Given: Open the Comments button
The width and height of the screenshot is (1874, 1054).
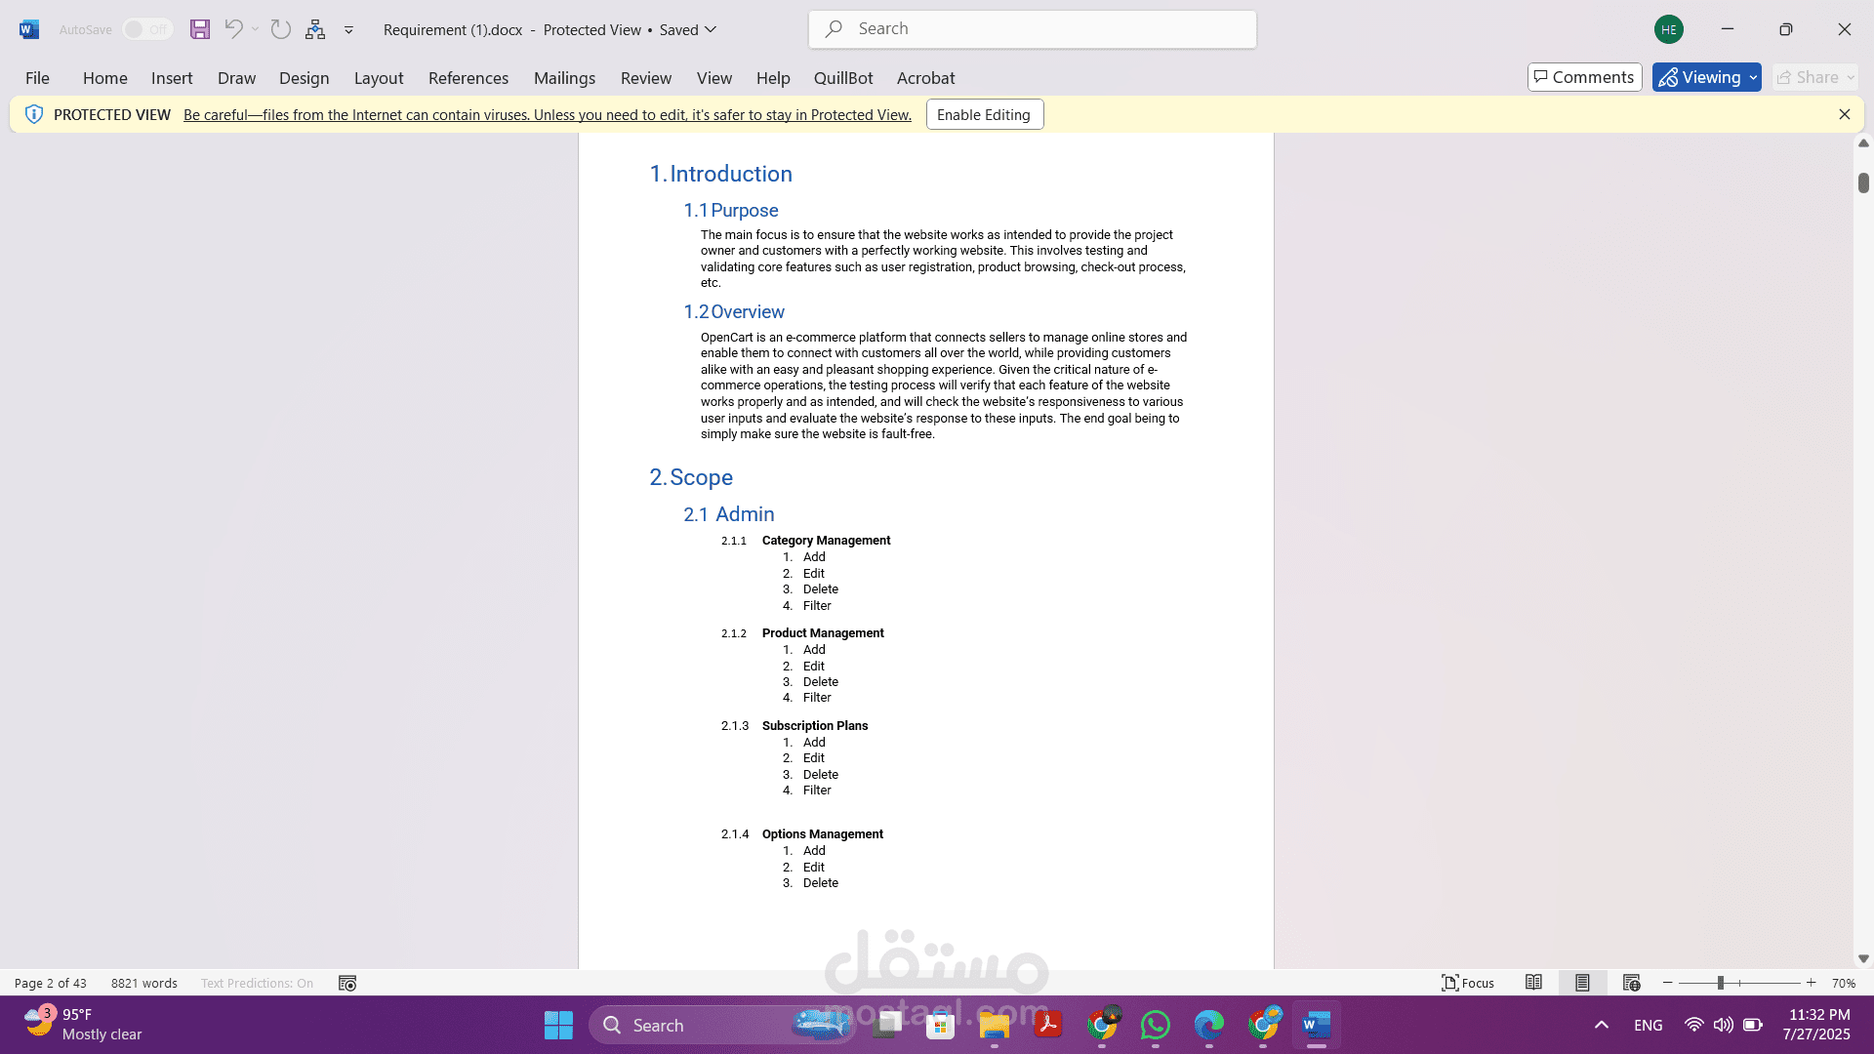Looking at the screenshot, I should 1584,77.
